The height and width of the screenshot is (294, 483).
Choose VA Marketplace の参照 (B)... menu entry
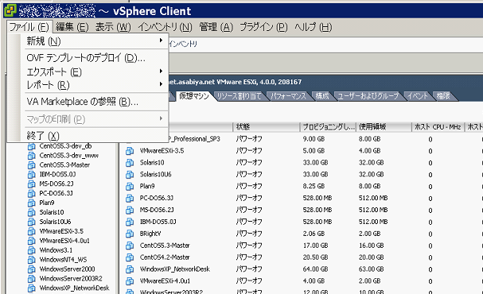pyautogui.click(x=82, y=102)
